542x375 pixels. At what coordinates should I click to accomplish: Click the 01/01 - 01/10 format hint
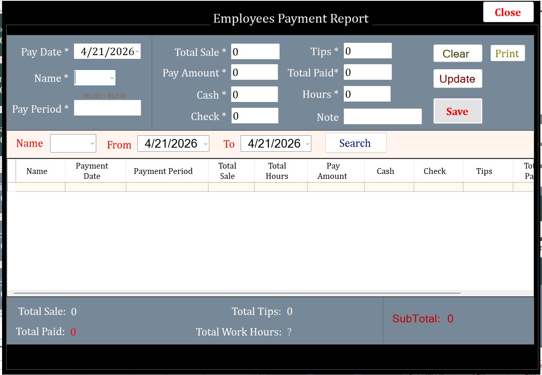(x=105, y=96)
